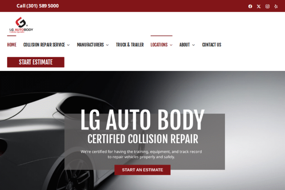The image size is (285, 190).
Task: Open the Truck & Trailer page
Action: (x=130, y=45)
